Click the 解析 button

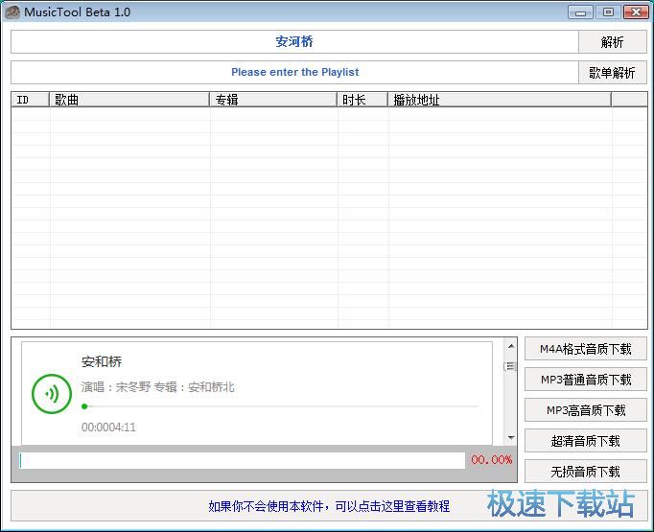[613, 41]
